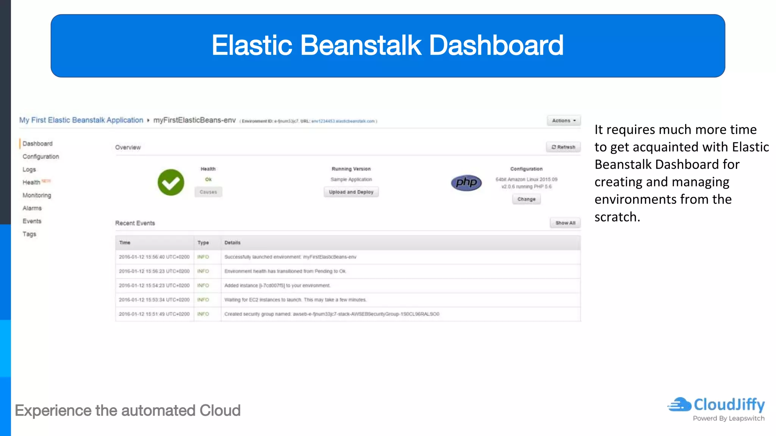776x436 pixels.
Task: Open the Actions dropdown
Action: tap(564, 121)
